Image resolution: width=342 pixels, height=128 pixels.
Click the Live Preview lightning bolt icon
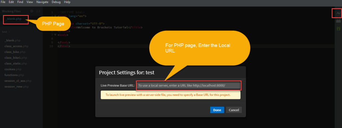pos(338,13)
